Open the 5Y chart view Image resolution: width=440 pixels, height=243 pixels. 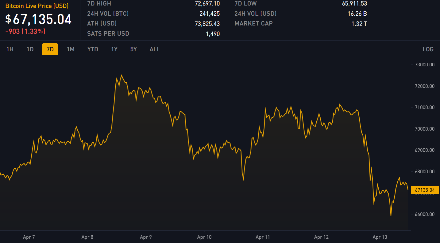133,49
